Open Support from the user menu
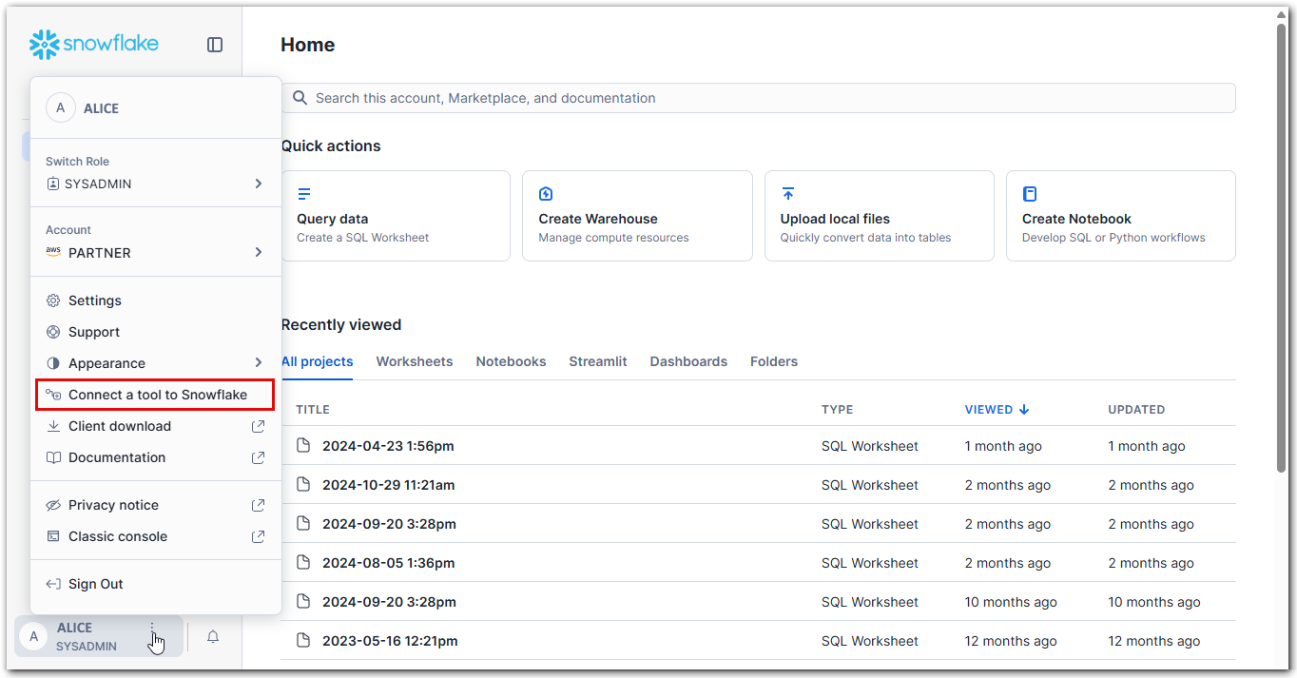The height and width of the screenshot is (678, 1297). click(156, 332)
